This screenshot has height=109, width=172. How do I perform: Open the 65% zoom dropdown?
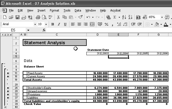pyautogui.click(x=162, y=17)
